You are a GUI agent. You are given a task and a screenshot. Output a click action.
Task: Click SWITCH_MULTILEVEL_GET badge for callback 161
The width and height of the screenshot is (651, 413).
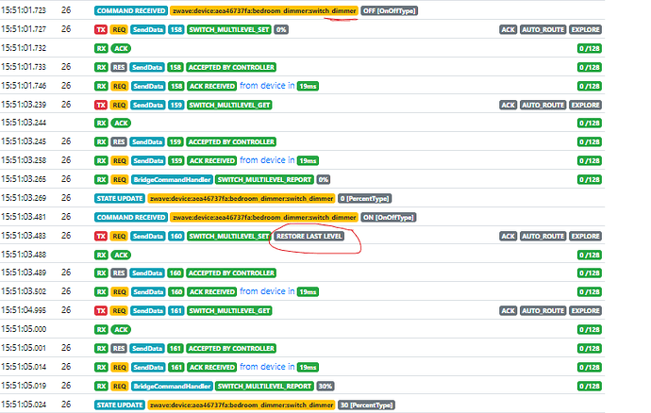229,311
